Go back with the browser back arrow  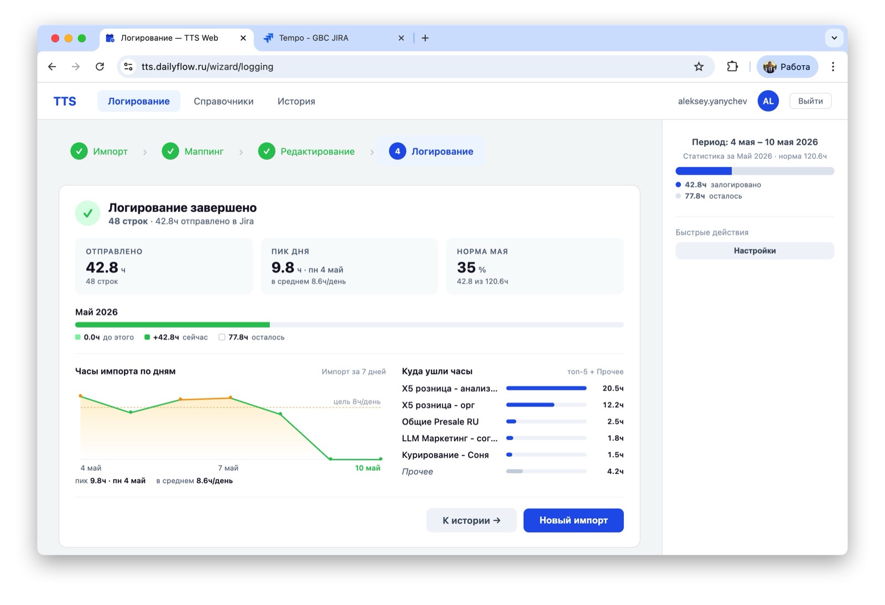(52, 66)
